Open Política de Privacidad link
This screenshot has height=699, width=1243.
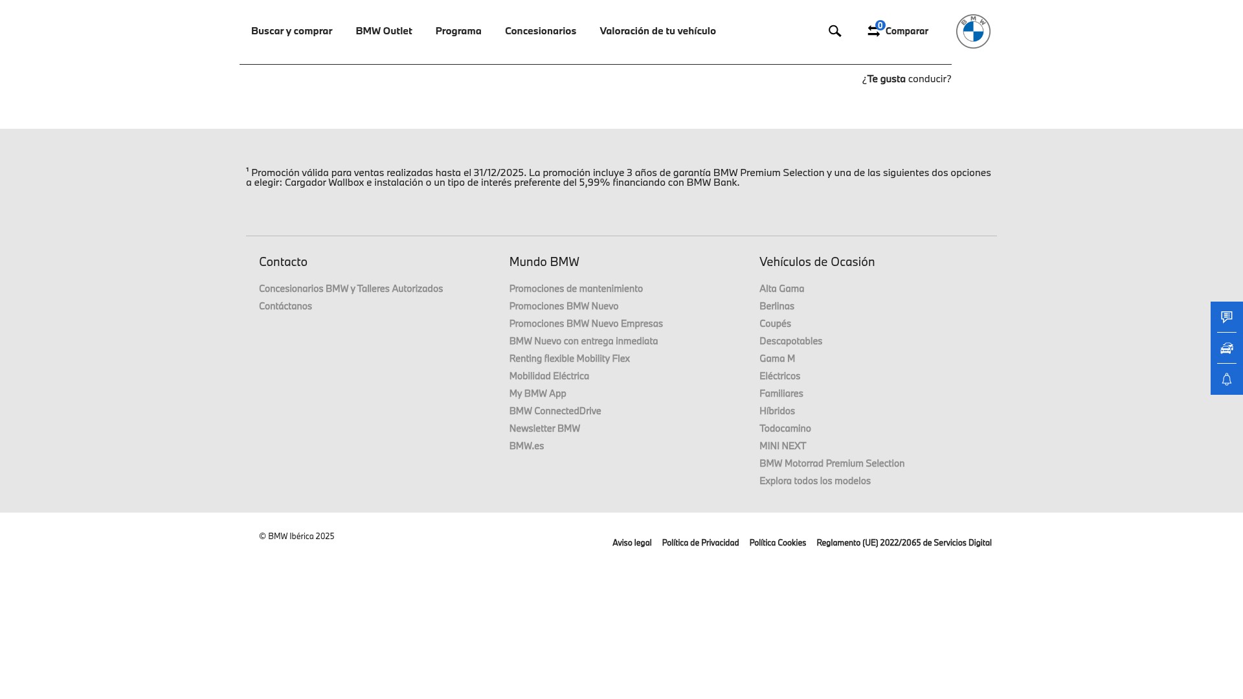coord(700,543)
